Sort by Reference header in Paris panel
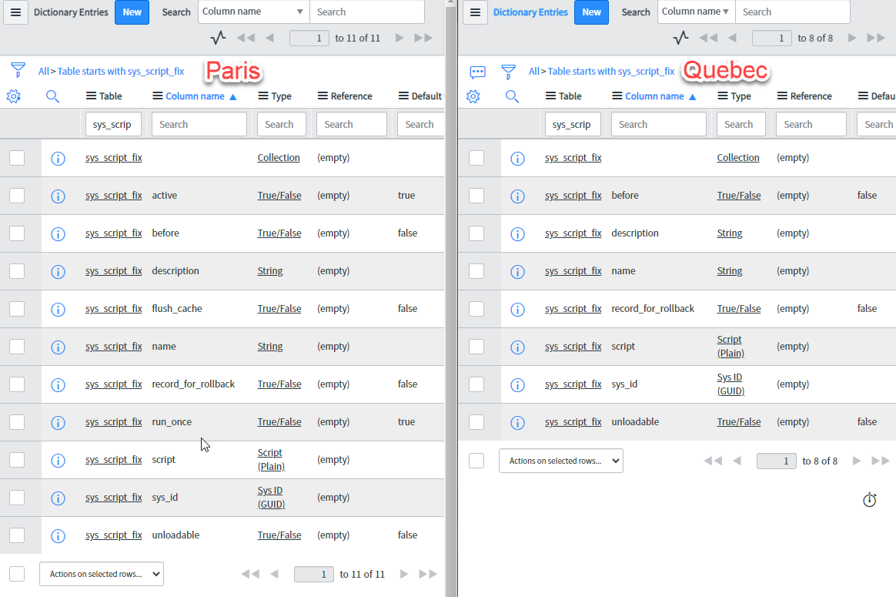 352,96
